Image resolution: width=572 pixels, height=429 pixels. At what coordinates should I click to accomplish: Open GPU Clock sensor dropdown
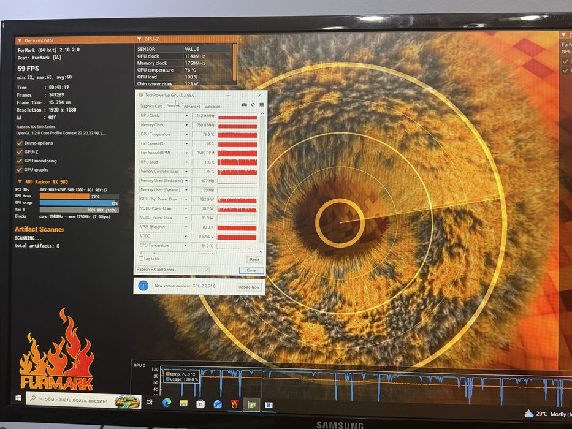coord(186,116)
